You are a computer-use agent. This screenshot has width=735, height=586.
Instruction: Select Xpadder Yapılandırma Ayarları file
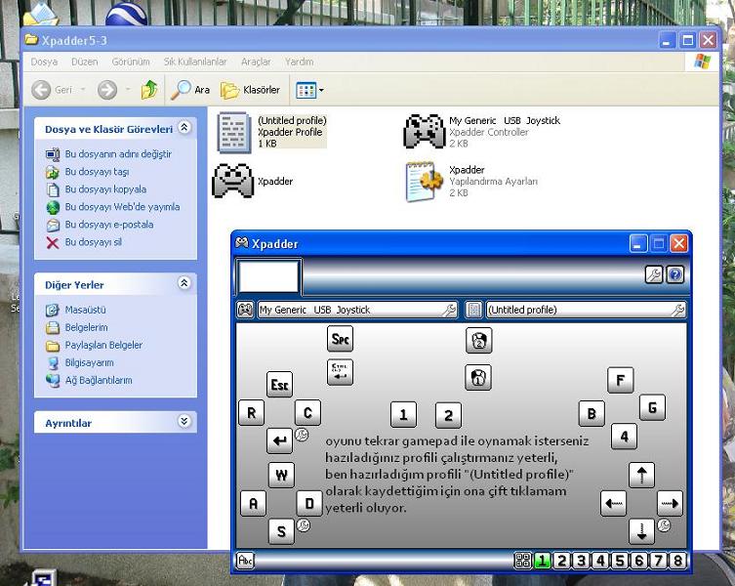point(471,182)
